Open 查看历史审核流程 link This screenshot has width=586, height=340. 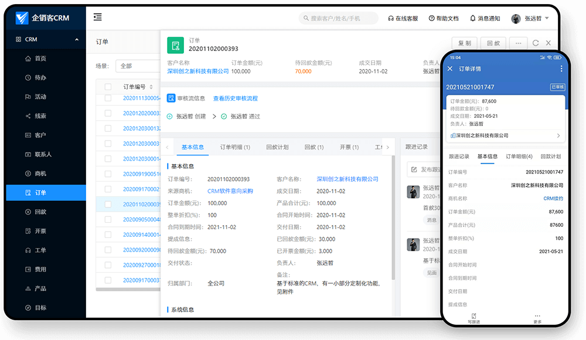[235, 98]
